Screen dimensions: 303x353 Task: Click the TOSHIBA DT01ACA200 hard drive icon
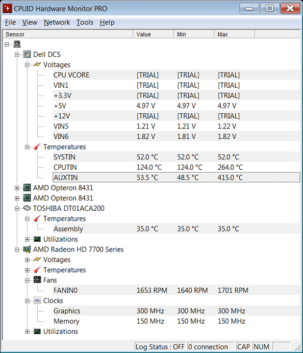point(27,208)
